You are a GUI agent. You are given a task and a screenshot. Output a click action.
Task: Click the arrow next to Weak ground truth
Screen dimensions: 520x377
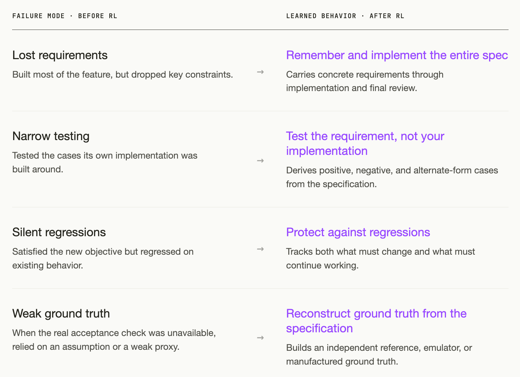coord(260,338)
